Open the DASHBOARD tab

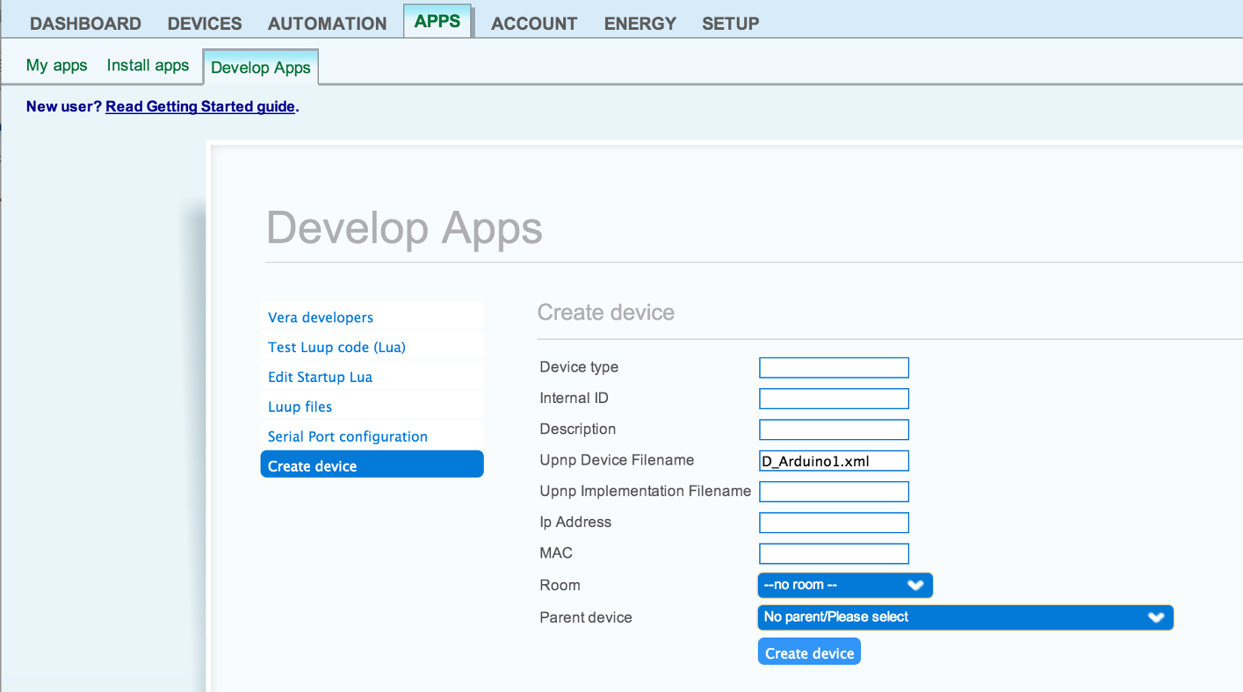pos(85,24)
